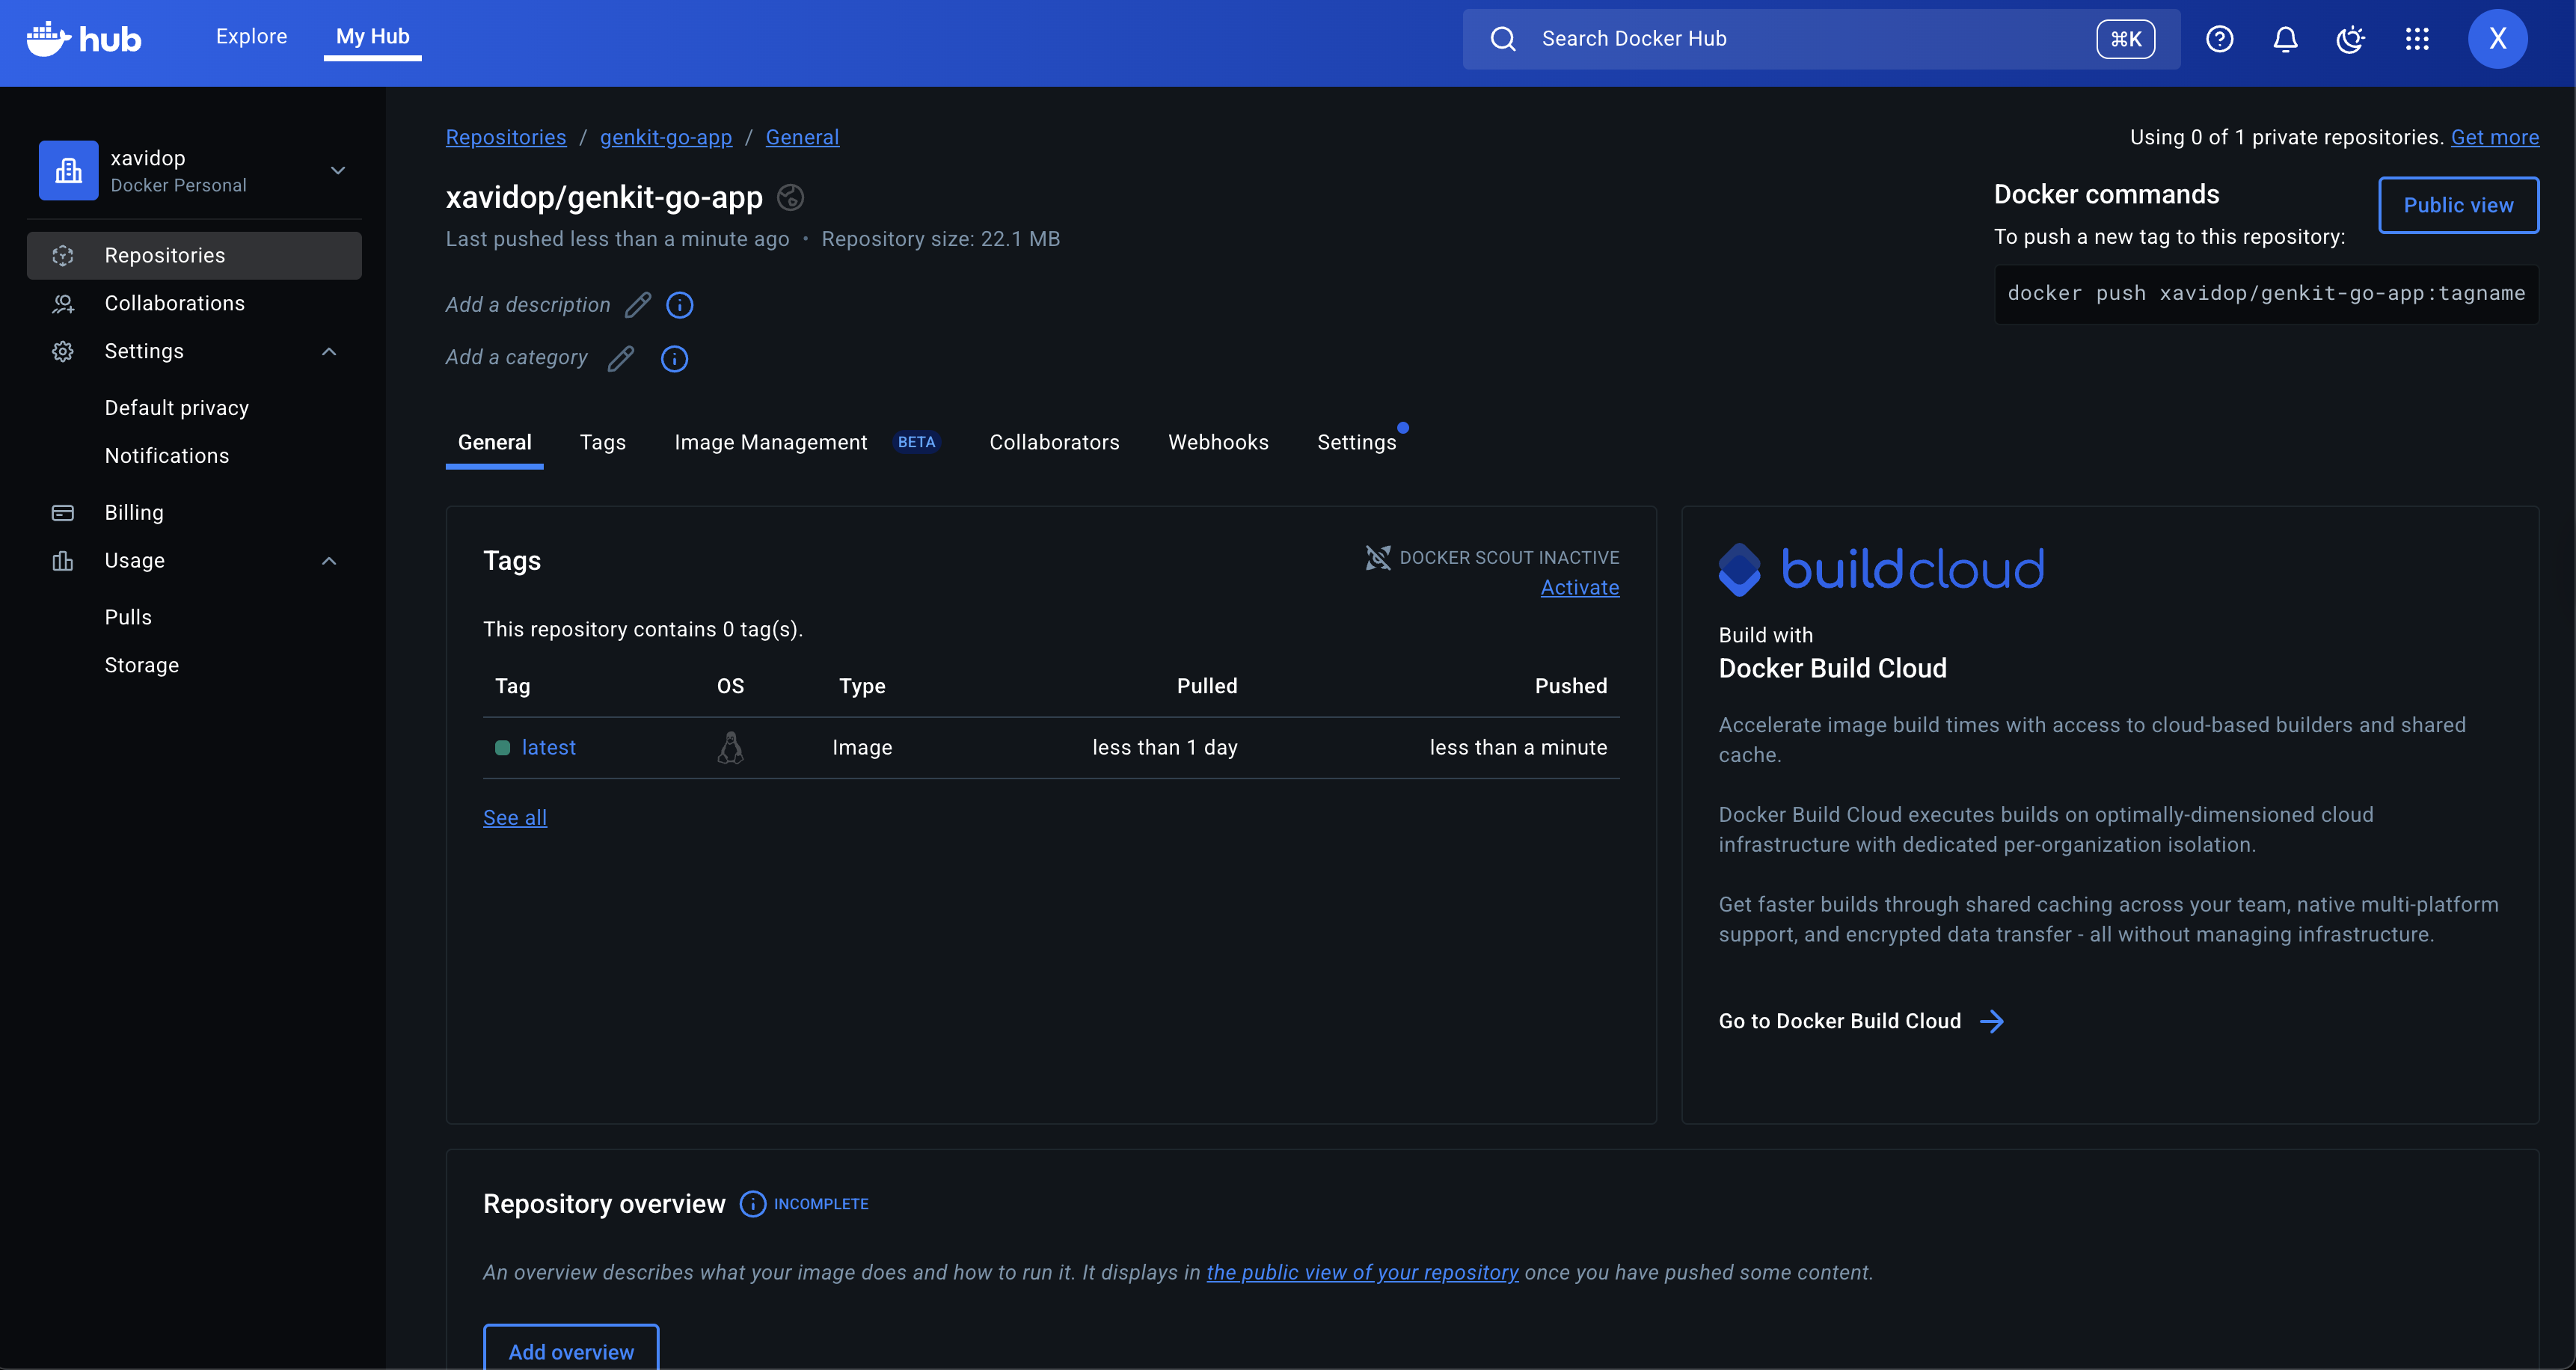Click the Add a description text

(528, 304)
